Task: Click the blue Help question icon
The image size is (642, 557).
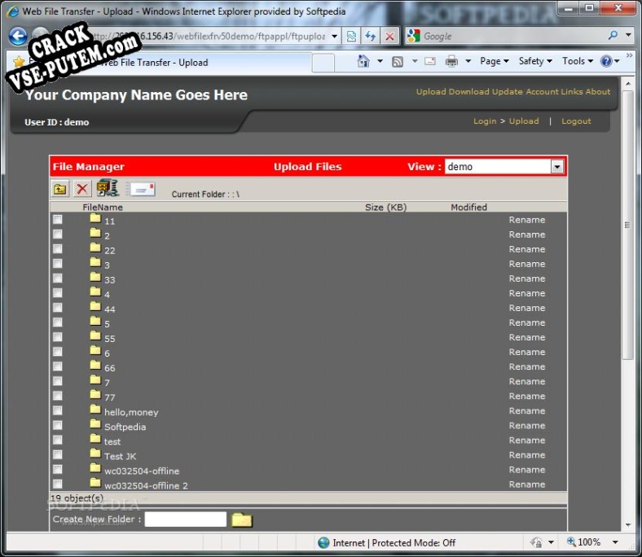Action: point(605,61)
